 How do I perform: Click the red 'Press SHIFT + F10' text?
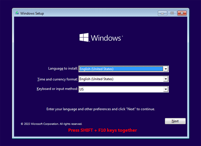[x=103, y=130]
